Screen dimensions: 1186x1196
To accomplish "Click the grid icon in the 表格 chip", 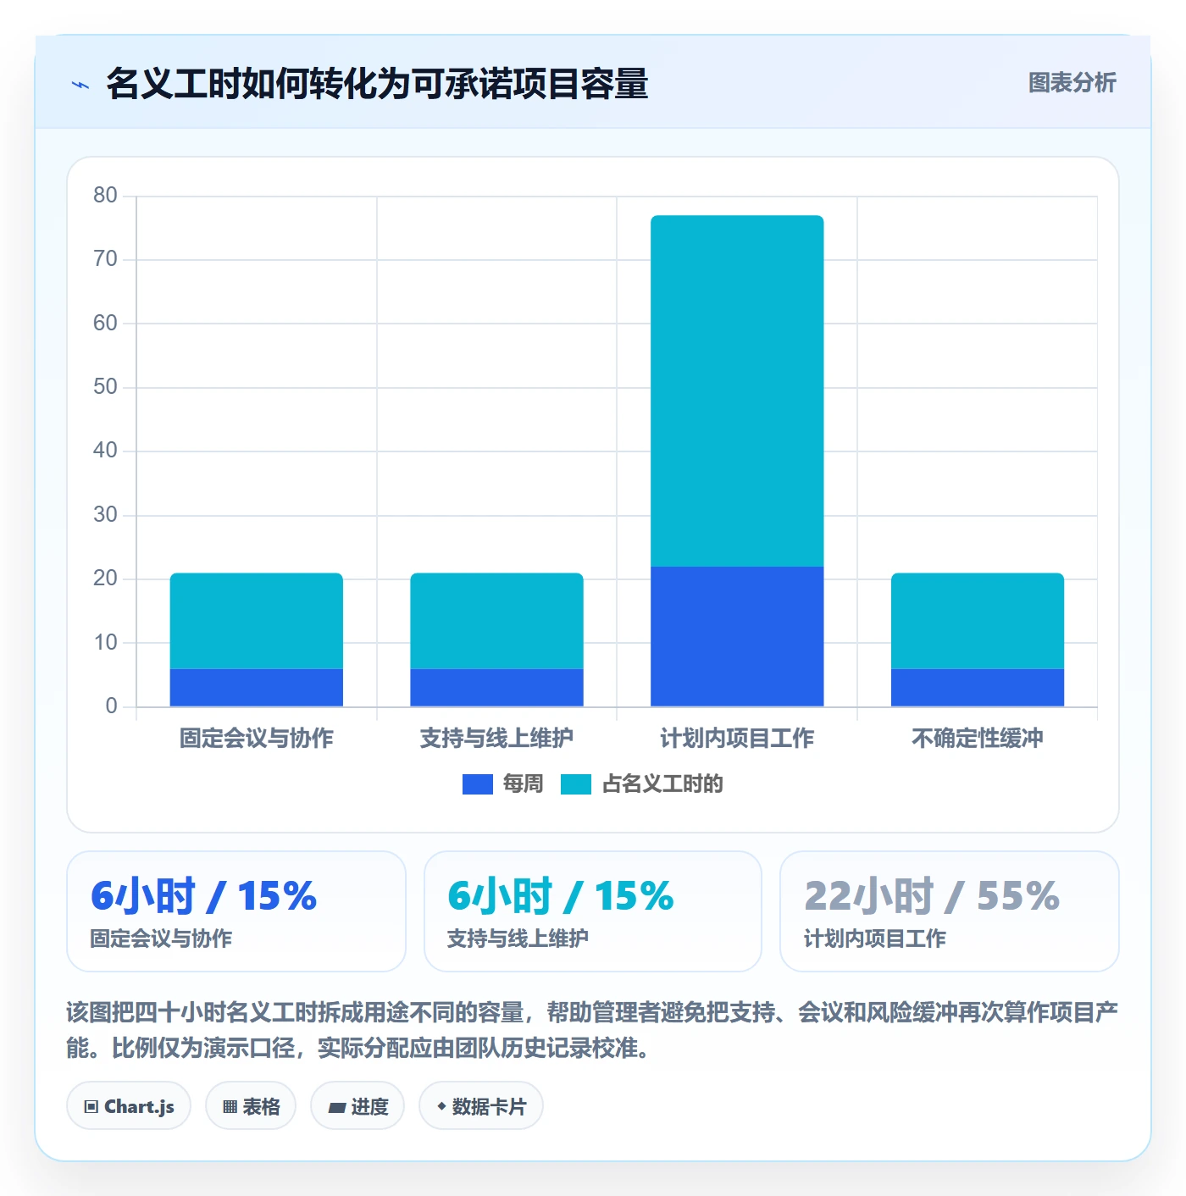I will [230, 1107].
